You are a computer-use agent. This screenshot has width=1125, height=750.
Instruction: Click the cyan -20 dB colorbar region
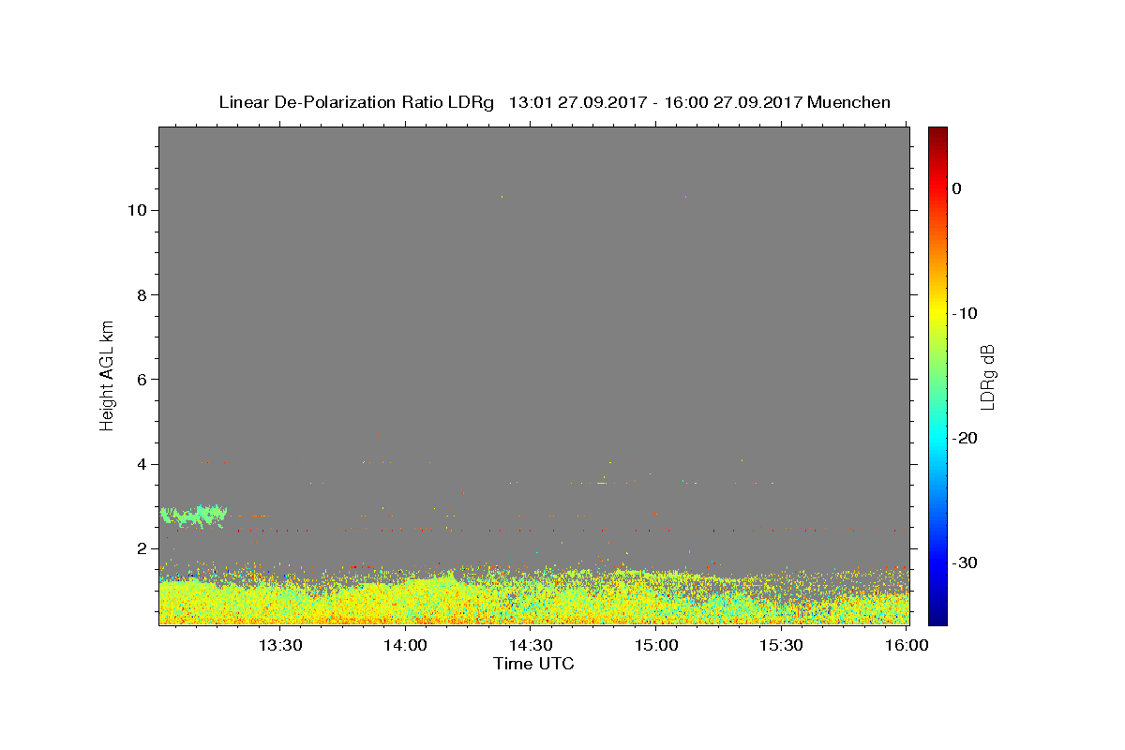937,438
